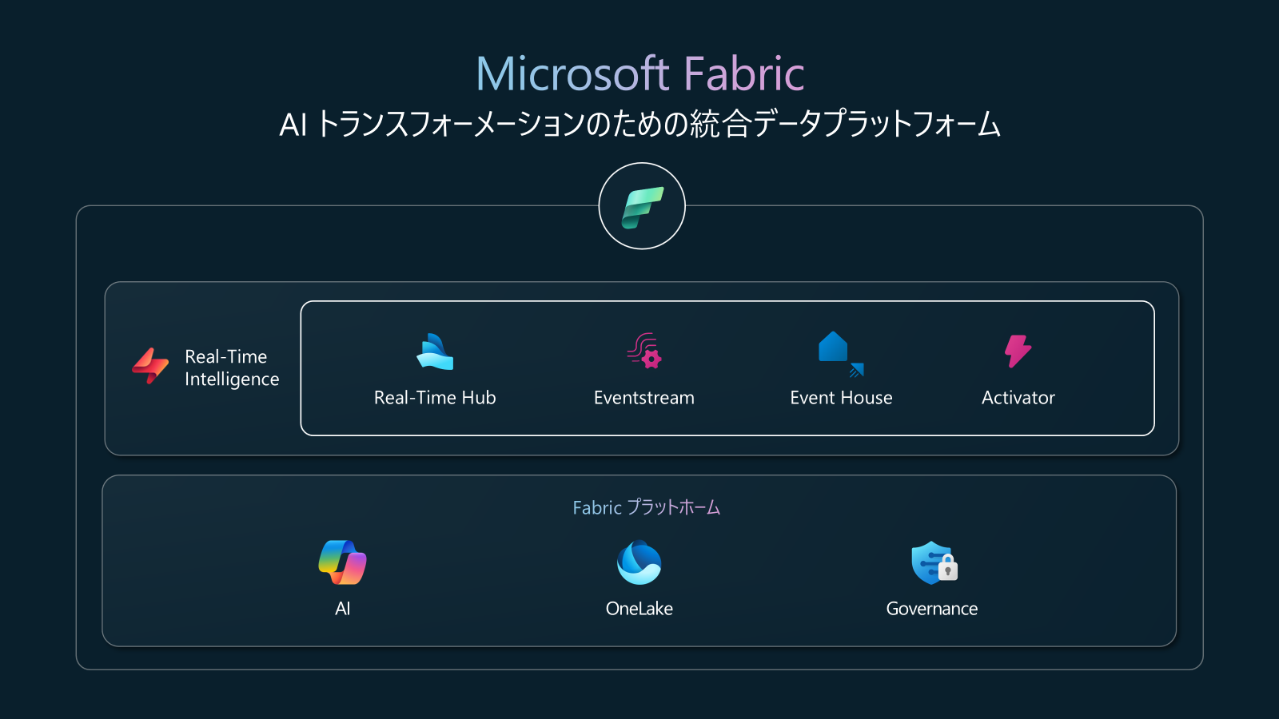Click the Eventstream label
Image resolution: width=1279 pixels, height=719 pixels.
pos(644,398)
